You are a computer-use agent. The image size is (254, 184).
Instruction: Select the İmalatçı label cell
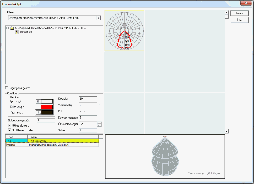(16, 145)
